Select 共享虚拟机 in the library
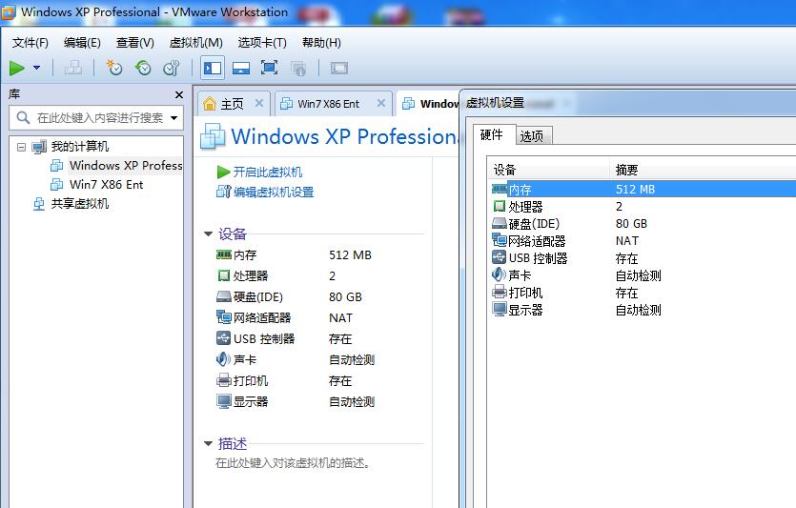 click(x=79, y=204)
